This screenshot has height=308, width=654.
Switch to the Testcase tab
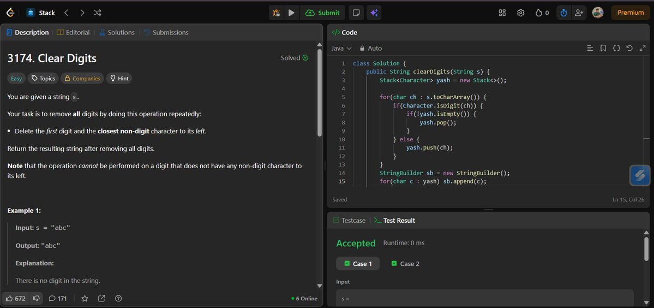[x=349, y=221]
